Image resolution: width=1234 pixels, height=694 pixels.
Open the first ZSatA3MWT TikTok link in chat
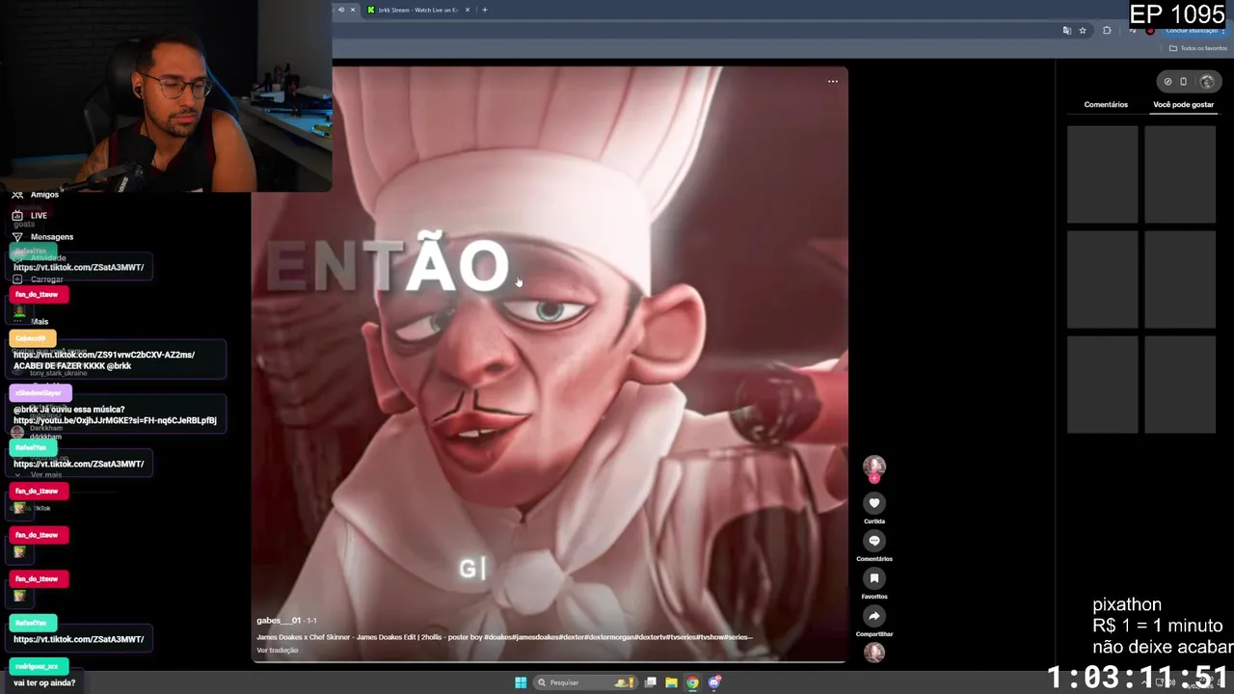coord(79,268)
